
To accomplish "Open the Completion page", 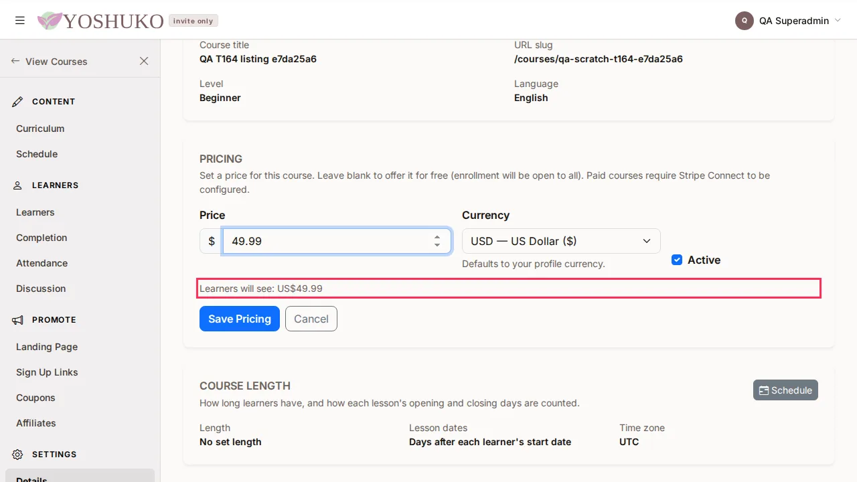I will point(42,238).
